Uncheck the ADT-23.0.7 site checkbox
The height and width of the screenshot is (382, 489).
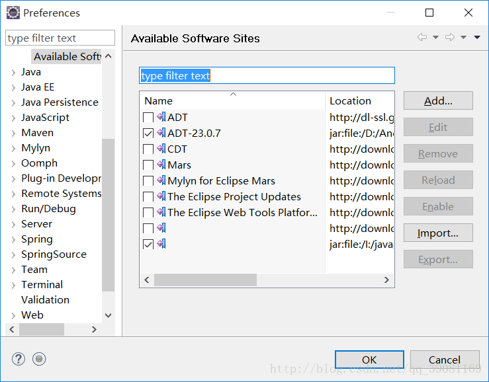click(148, 134)
